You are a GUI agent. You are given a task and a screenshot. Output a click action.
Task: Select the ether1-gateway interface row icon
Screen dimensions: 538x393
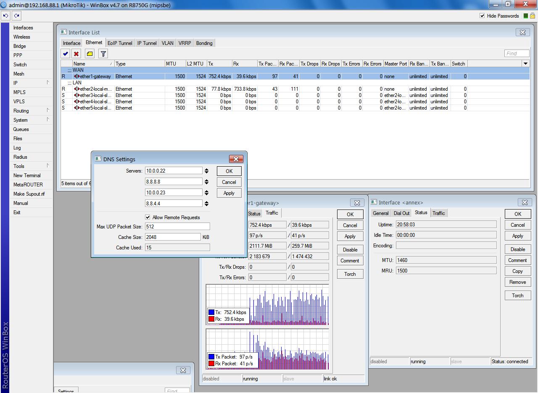[x=77, y=76]
